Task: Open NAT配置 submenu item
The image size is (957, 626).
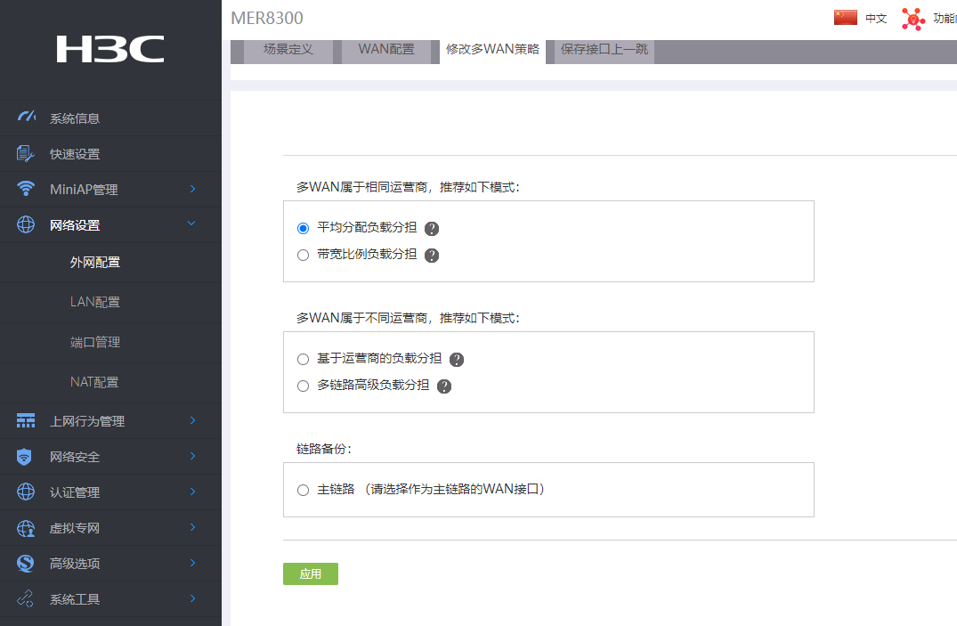Action: [x=94, y=382]
